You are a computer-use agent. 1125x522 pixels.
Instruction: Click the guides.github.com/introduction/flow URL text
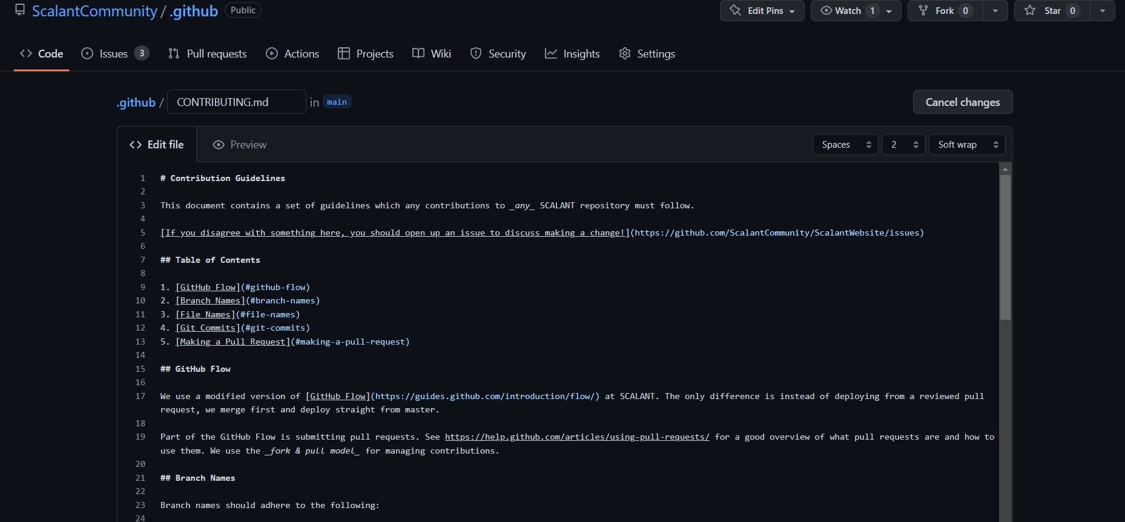pyautogui.click(x=485, y=396)
